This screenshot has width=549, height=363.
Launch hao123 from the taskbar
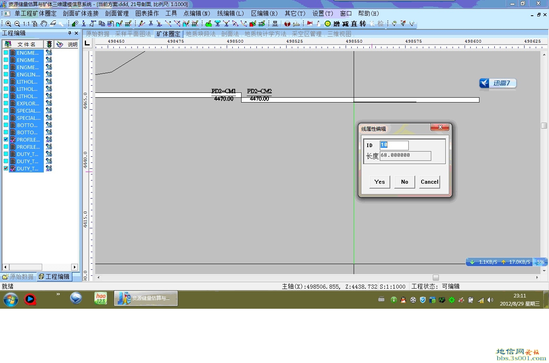pos(100,298)
